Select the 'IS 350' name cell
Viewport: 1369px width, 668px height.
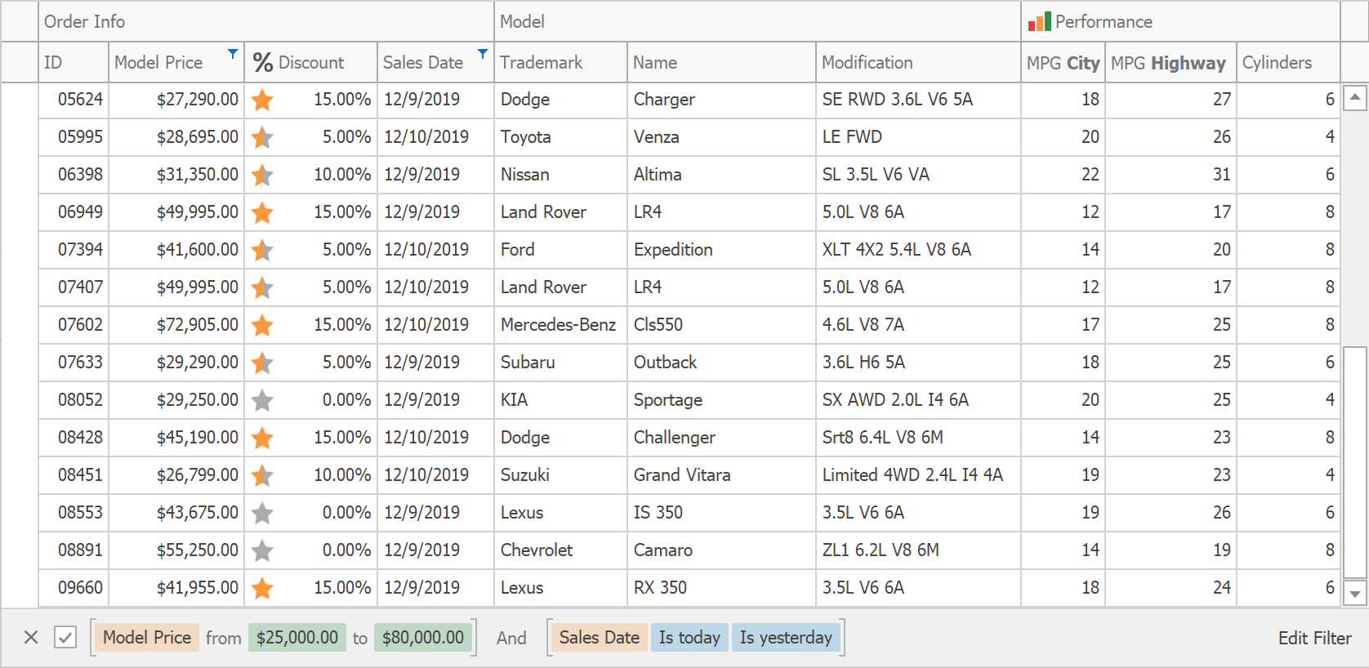tap(721, 513)
